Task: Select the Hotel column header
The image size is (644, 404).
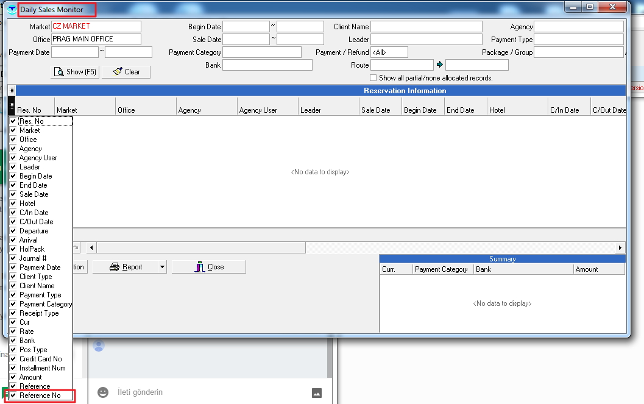Action: (517, 110)
